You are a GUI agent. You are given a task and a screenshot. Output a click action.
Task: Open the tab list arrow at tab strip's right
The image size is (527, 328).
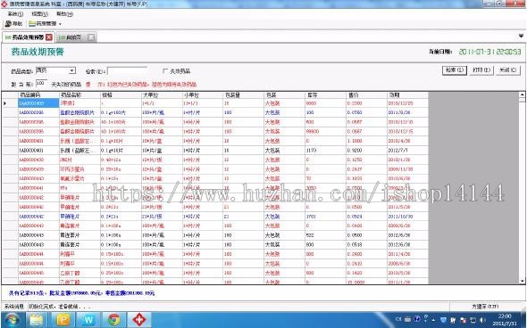521,36
